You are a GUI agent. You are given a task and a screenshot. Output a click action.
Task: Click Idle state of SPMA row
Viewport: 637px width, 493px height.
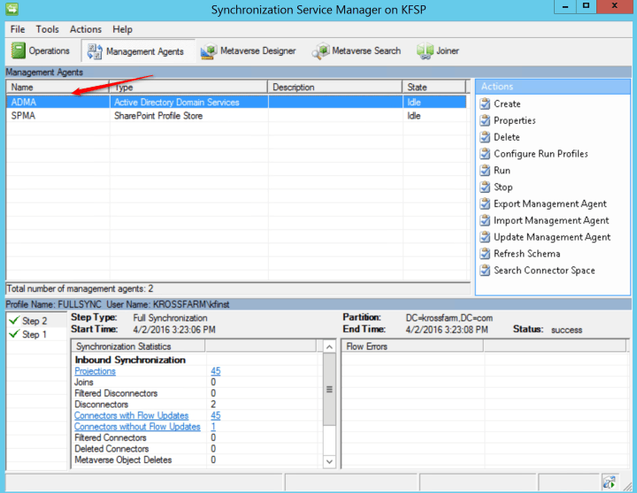(414, 116)
